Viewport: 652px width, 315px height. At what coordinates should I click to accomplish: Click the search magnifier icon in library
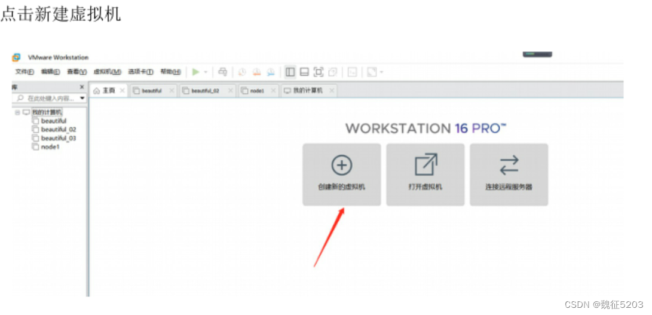click(x=20, y=99)
